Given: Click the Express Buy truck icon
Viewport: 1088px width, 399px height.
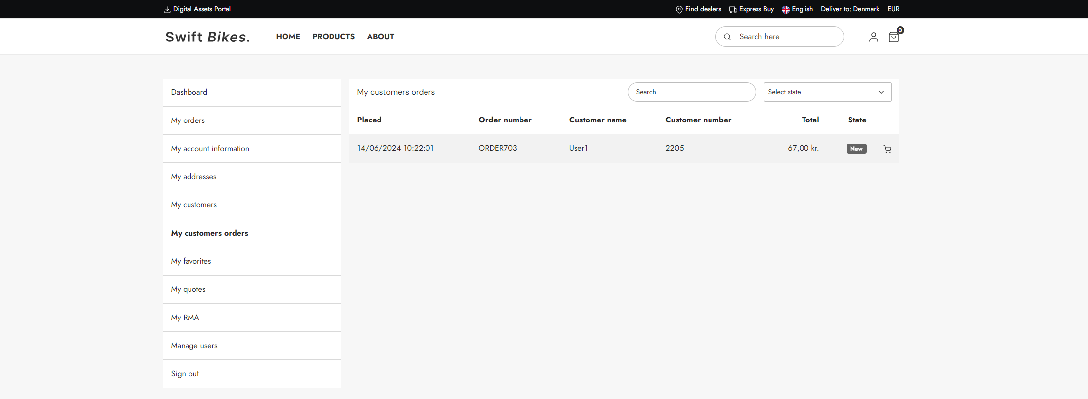Looking at the screenshot, I should [733, 9].
